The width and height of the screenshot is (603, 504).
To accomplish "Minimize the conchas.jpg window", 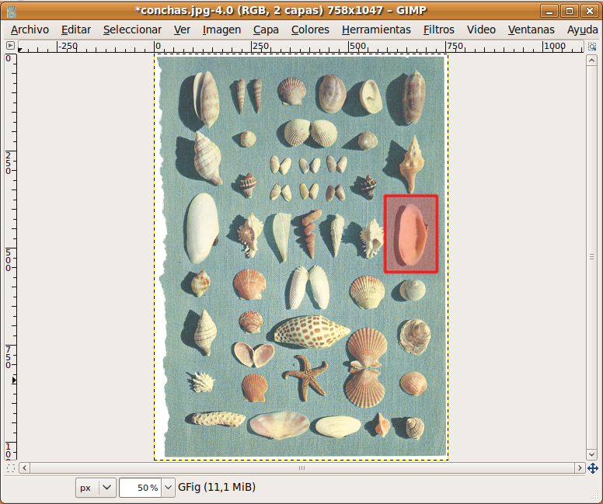I will [551, 11].
